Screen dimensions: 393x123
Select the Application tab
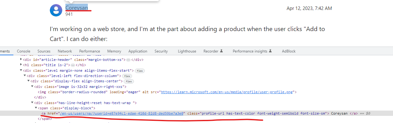[x=138, y=51]
